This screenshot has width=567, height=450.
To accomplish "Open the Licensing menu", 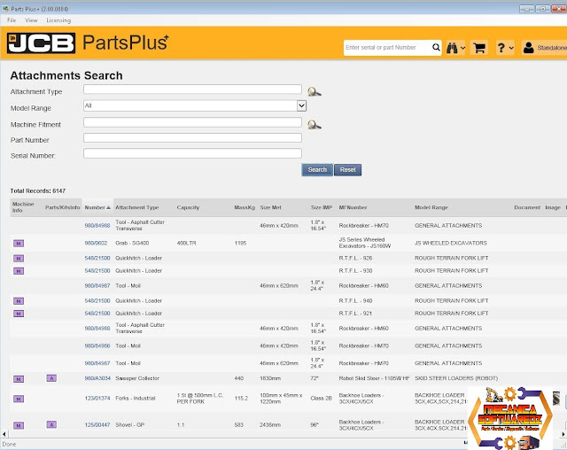I will (58, 20).
